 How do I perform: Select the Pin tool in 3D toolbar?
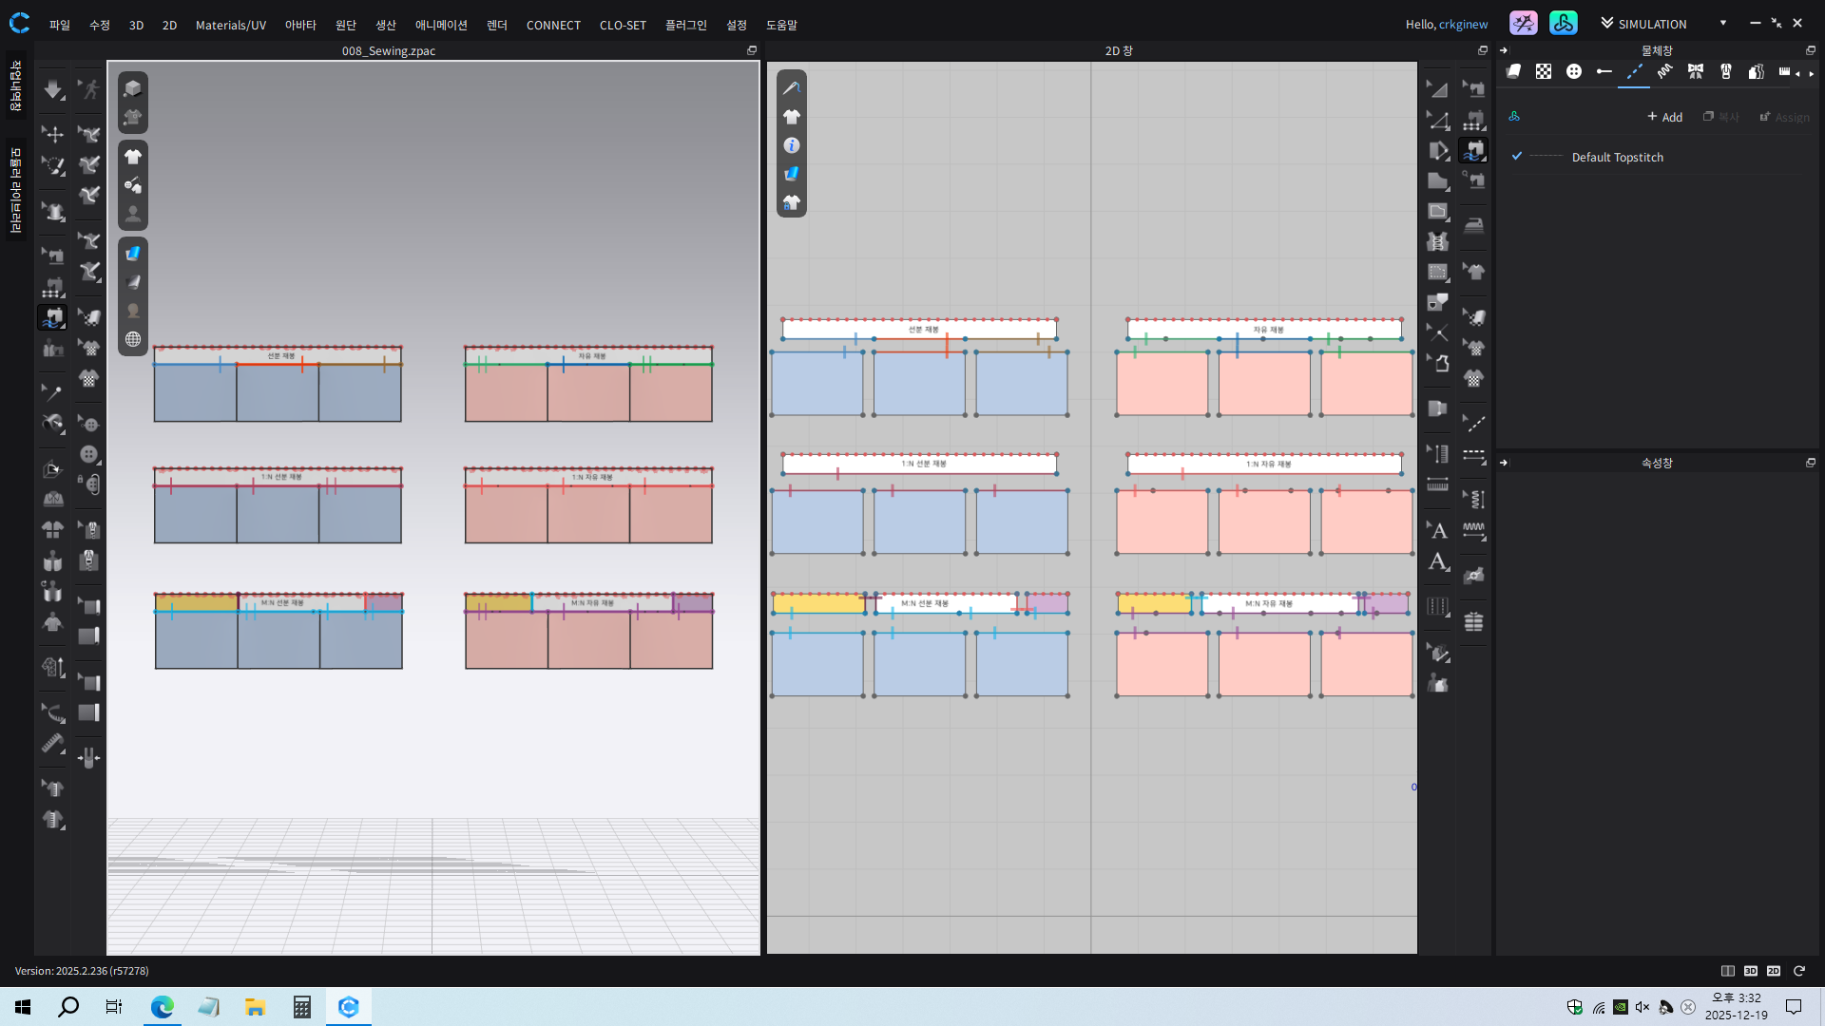tap(53, 391)
